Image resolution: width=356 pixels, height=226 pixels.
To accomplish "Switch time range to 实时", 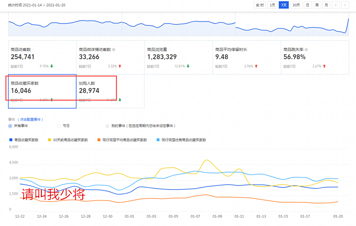I will pyautogui.click(x=260, y=5).
